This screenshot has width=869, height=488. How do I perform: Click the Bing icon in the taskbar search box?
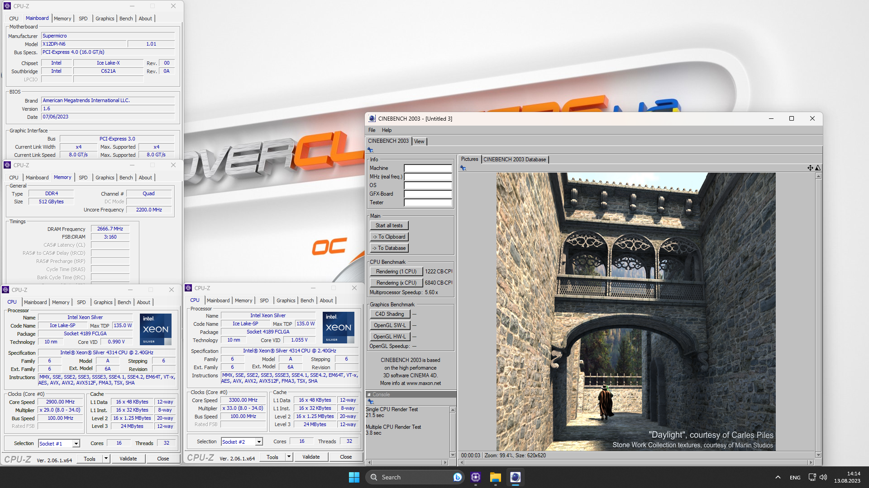(x=458, y=477)
